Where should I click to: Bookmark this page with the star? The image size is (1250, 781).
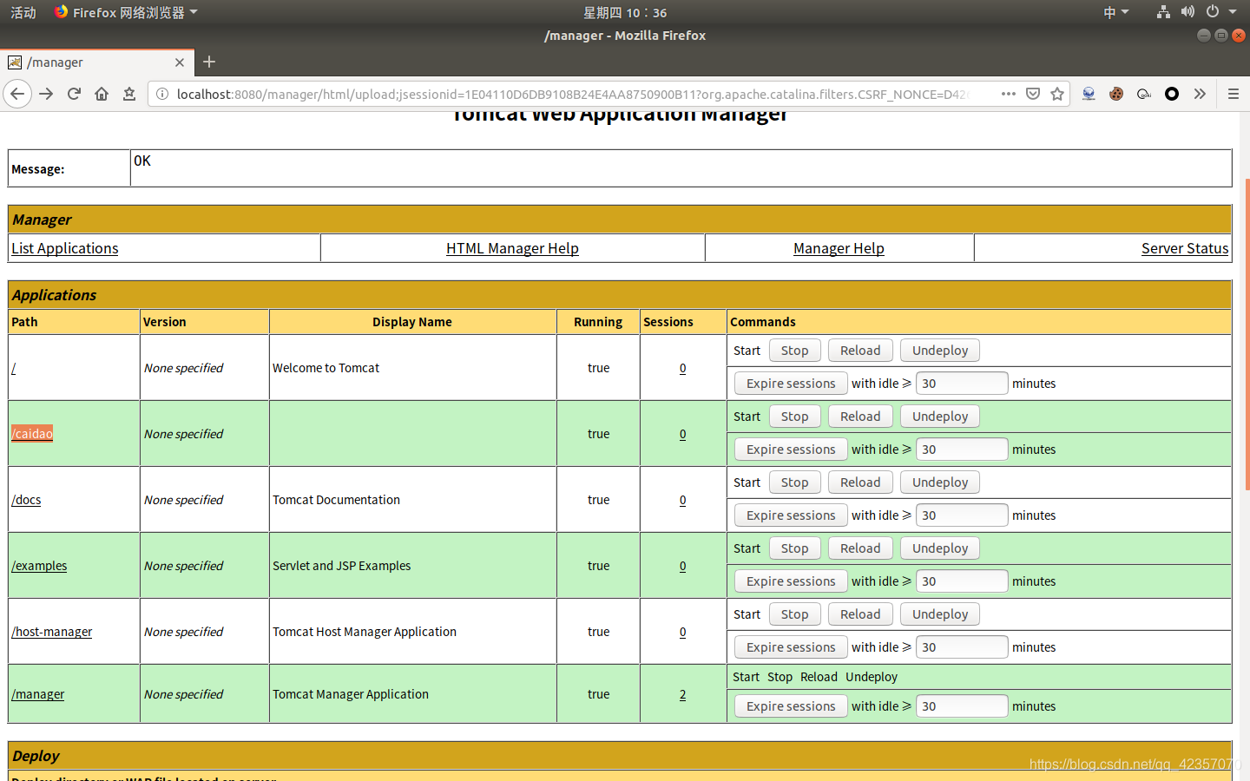pyautogui.click(x=1057, y=94)
